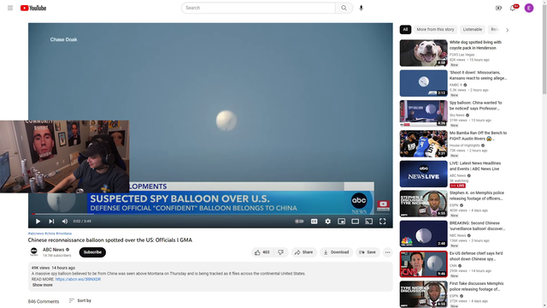Skip to the next video
The height and width of the screenshot is (308, 547).
pos(51,221)
